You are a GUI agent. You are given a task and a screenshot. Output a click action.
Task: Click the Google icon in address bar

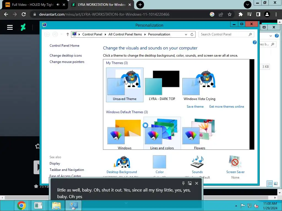pyautogui.click(x=212, y=14)
